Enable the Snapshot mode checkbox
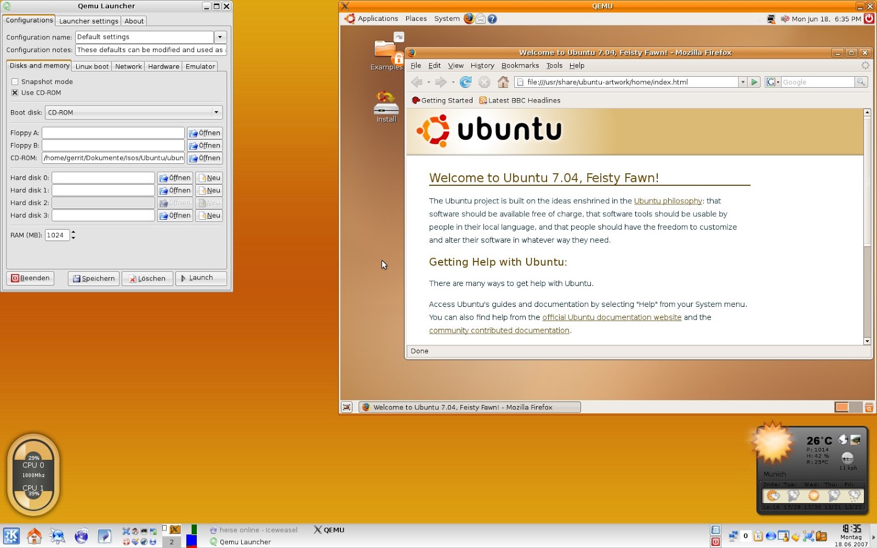 pos(15,82)
